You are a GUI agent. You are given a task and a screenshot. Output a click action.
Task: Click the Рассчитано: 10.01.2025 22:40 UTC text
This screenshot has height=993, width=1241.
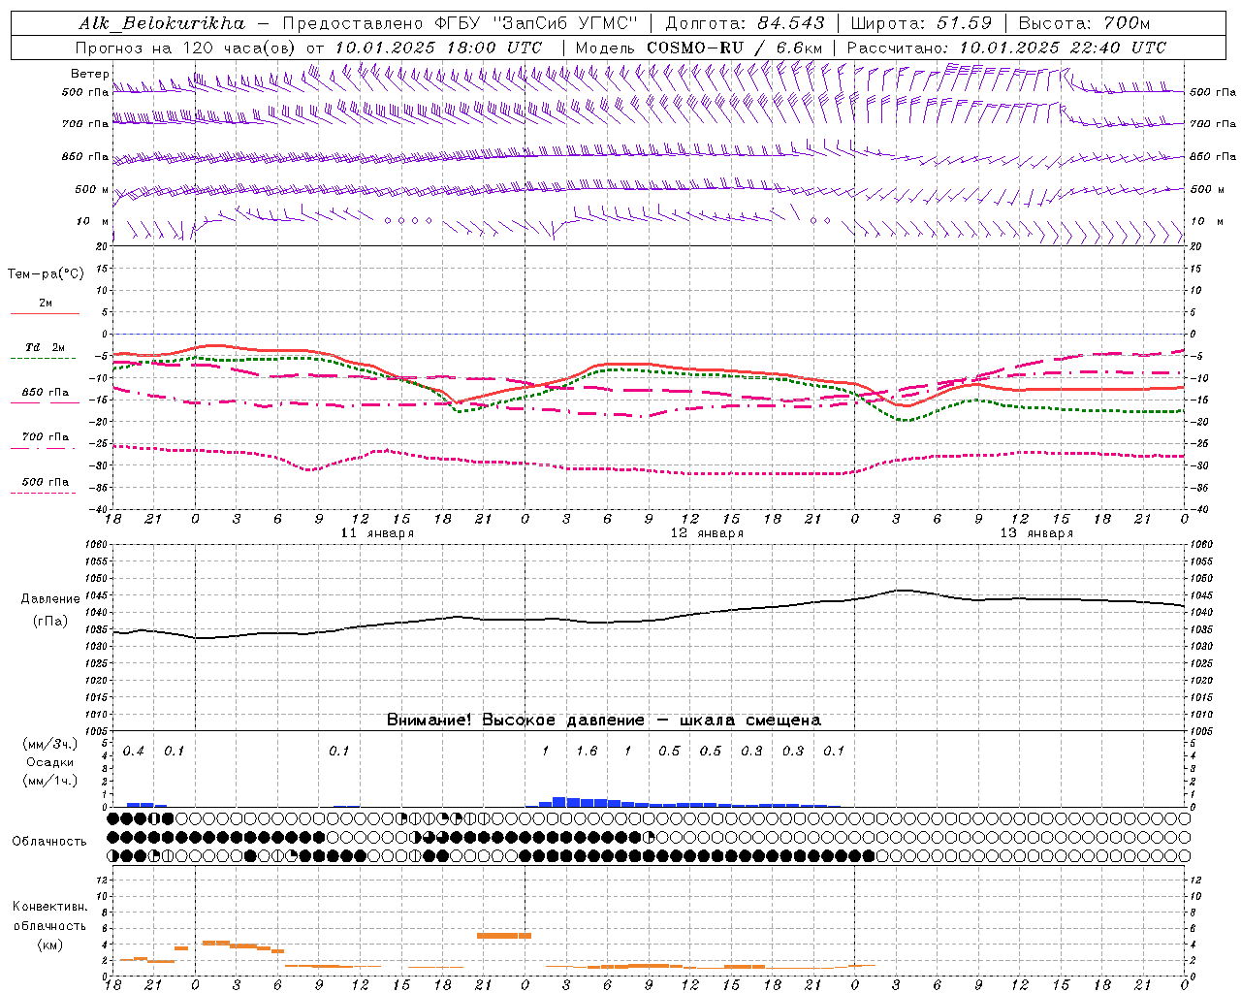(1006, 48)
